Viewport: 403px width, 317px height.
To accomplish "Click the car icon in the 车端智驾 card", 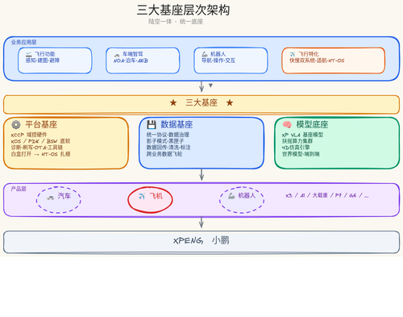I will (117, 55).
